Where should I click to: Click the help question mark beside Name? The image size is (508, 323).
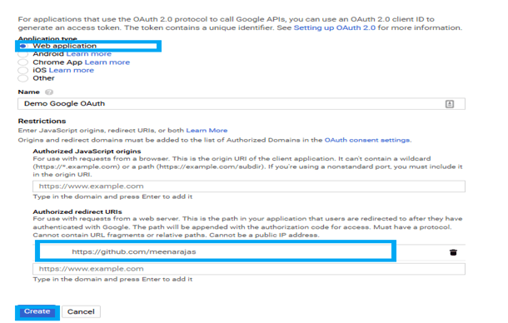pyautogui.click(x=49, y=92)
